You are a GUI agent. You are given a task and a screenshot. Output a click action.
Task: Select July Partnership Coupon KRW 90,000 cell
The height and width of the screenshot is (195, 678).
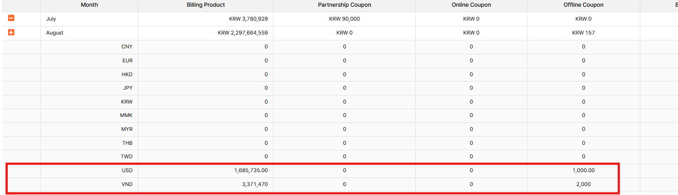pyautogui.click(x=344, y=19)
